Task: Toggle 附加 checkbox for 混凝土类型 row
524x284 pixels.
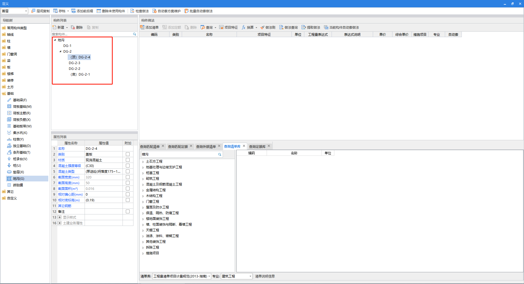Action: [128, 171]
